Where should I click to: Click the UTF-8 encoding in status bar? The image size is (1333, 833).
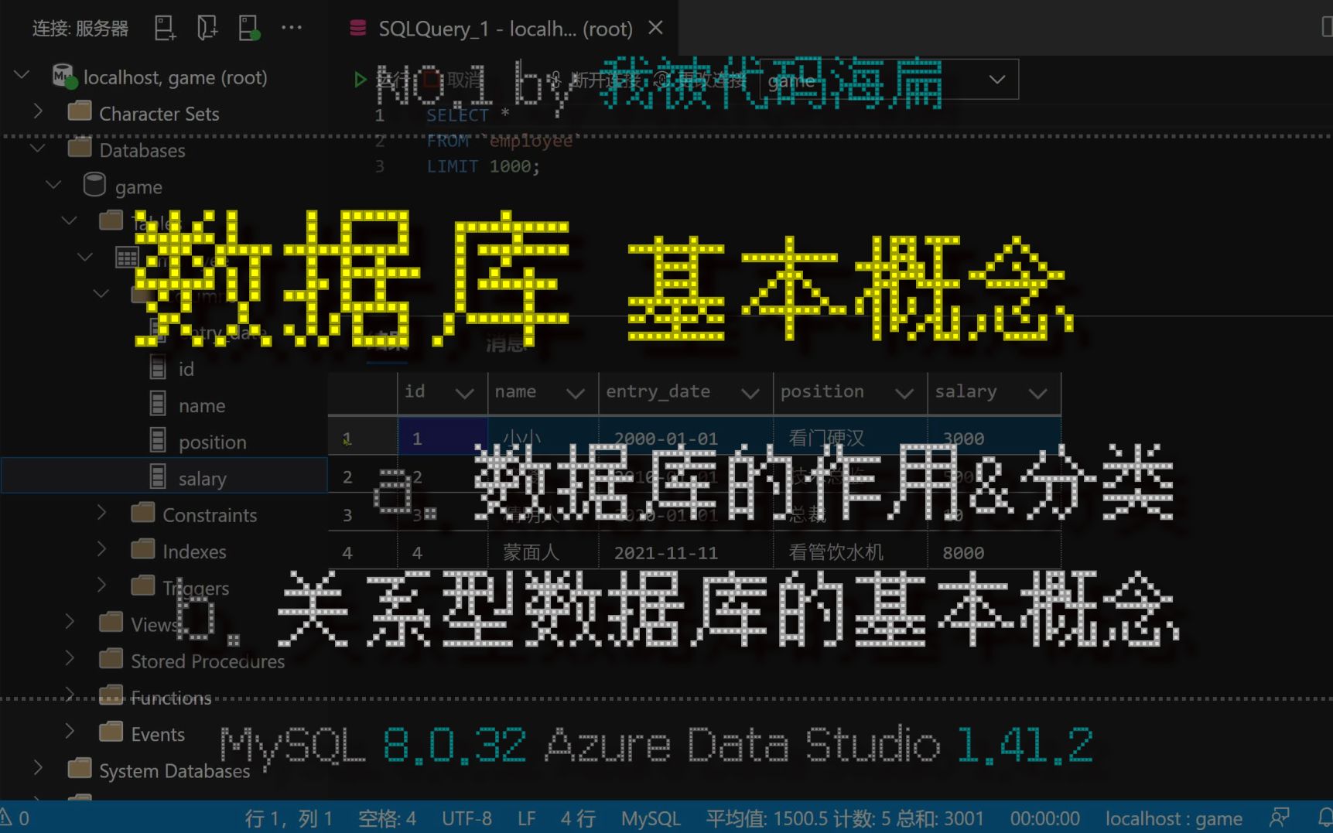click(467, 818)
